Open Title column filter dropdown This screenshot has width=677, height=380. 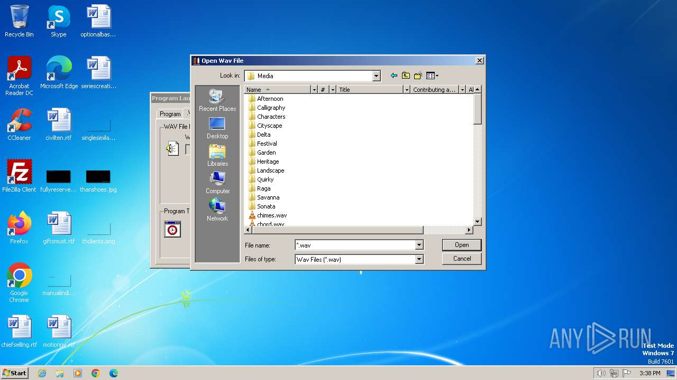click(x=407, y=90)
